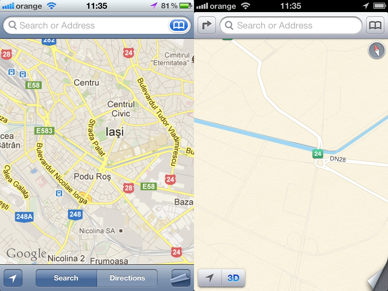Tap the compass icon to reset north

tap(376, 50)
